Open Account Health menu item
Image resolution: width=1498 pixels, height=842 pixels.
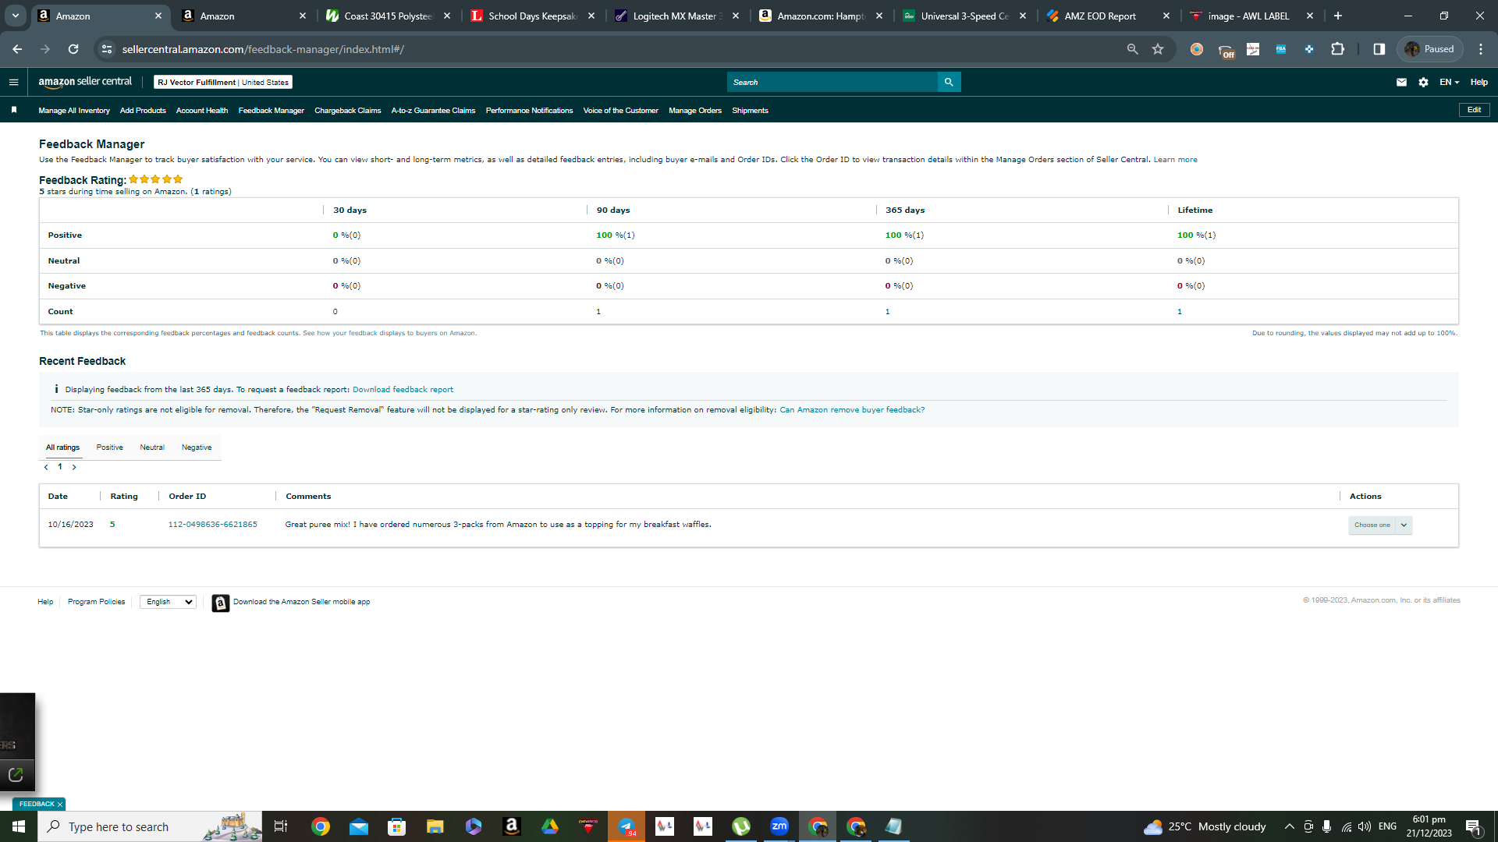point(202,110)
